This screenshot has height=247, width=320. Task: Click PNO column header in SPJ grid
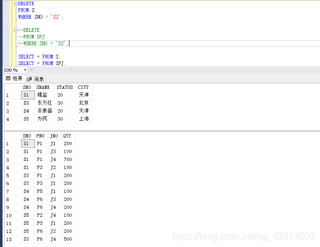(41, 136)
